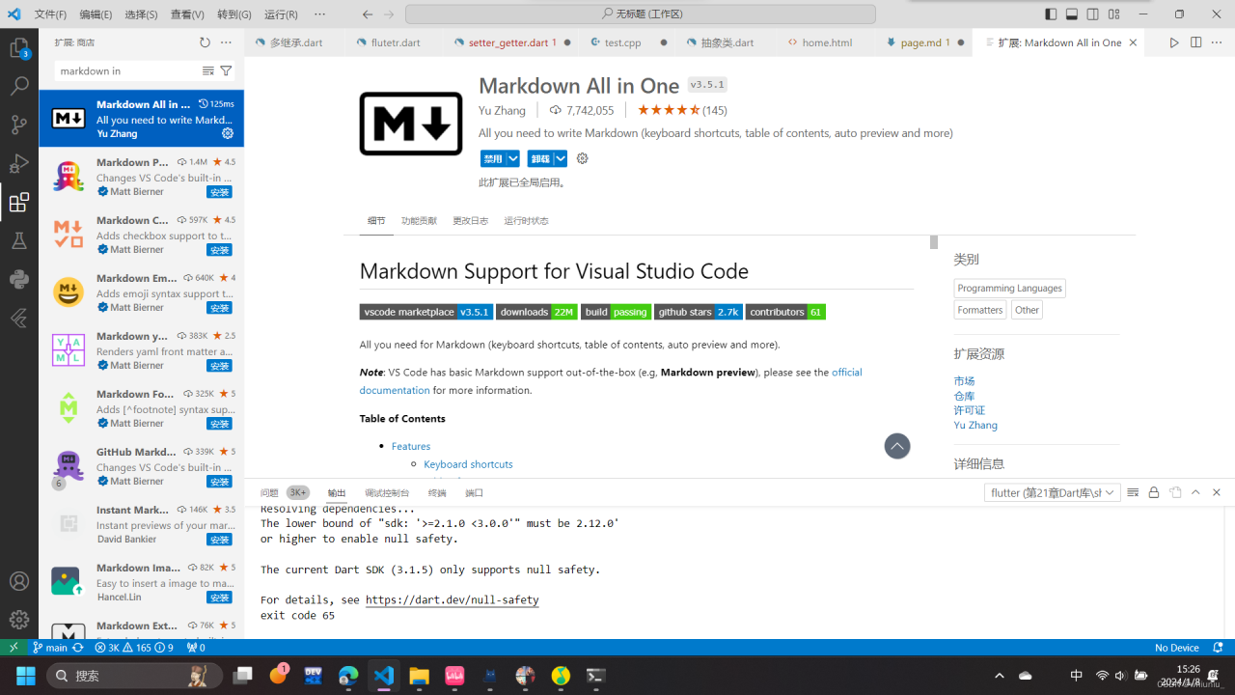Open File Explorer from the taskbar
The height and width of the screenshot is (695, 1235).
click(419, 676)
